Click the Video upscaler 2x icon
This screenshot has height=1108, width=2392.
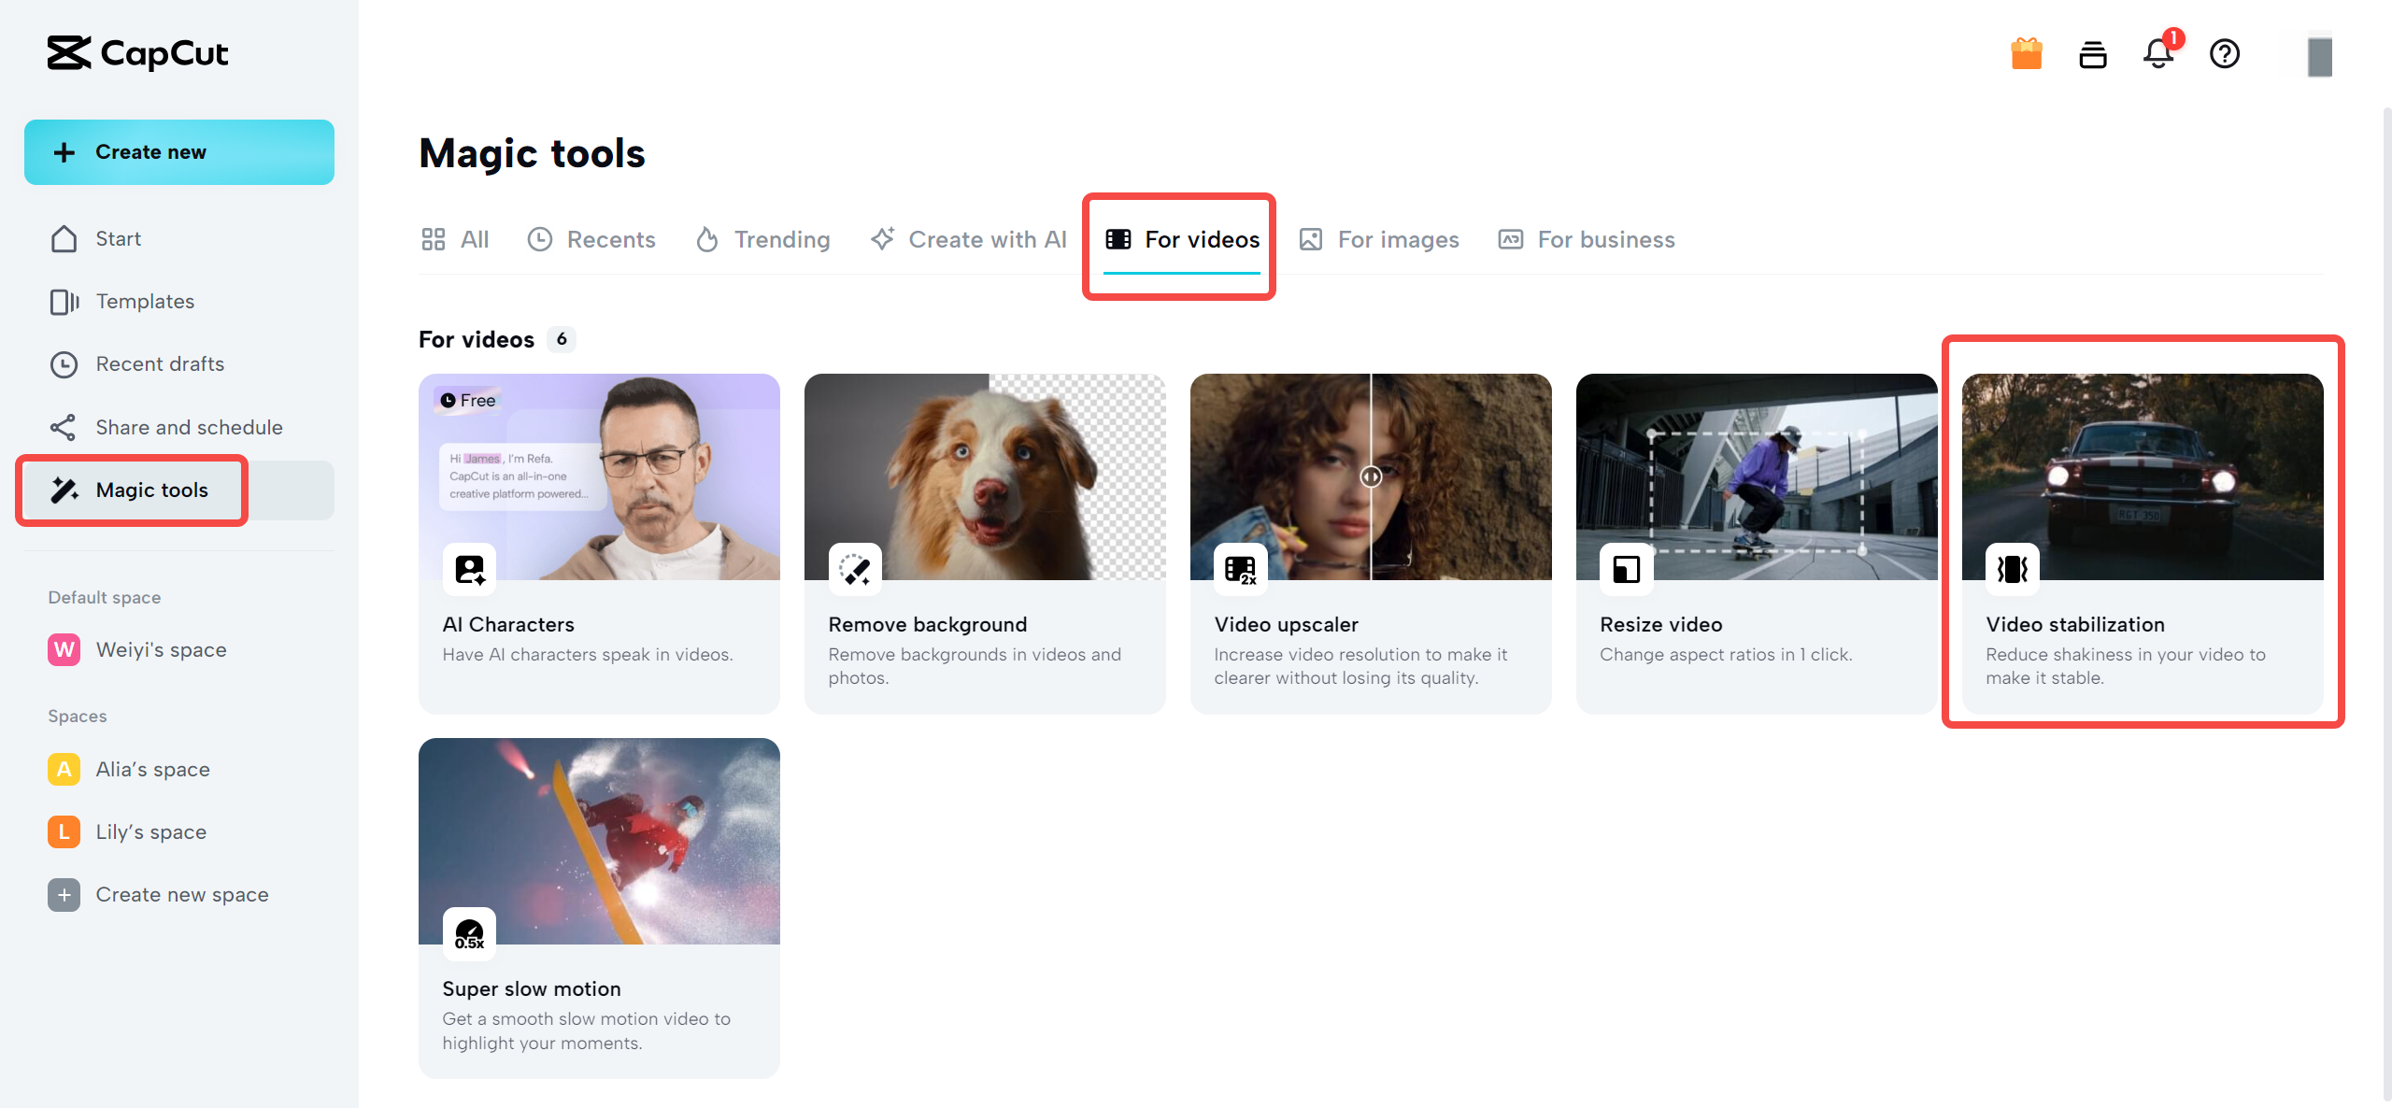1240,569
